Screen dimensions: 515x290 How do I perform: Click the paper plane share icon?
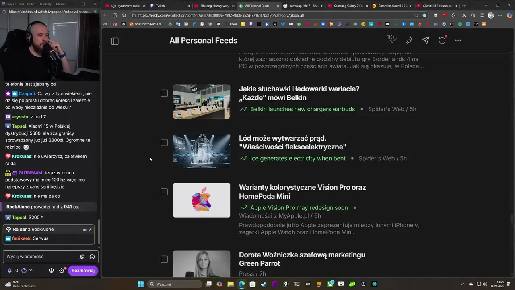(426, 40)
